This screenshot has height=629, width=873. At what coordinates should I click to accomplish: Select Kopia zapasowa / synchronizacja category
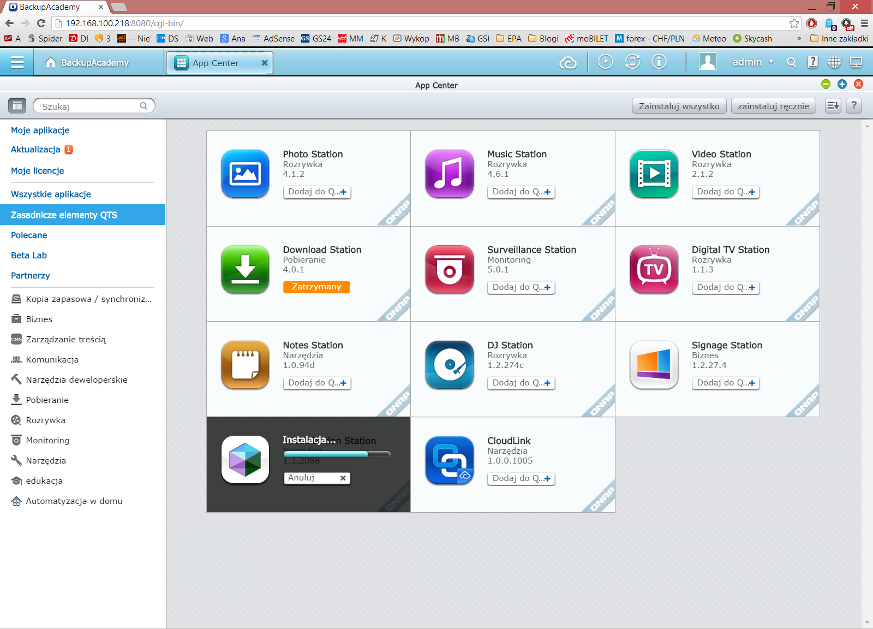point(82,299)
